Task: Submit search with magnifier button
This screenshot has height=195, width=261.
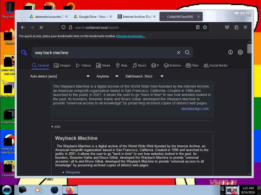Action: (187, 53)
